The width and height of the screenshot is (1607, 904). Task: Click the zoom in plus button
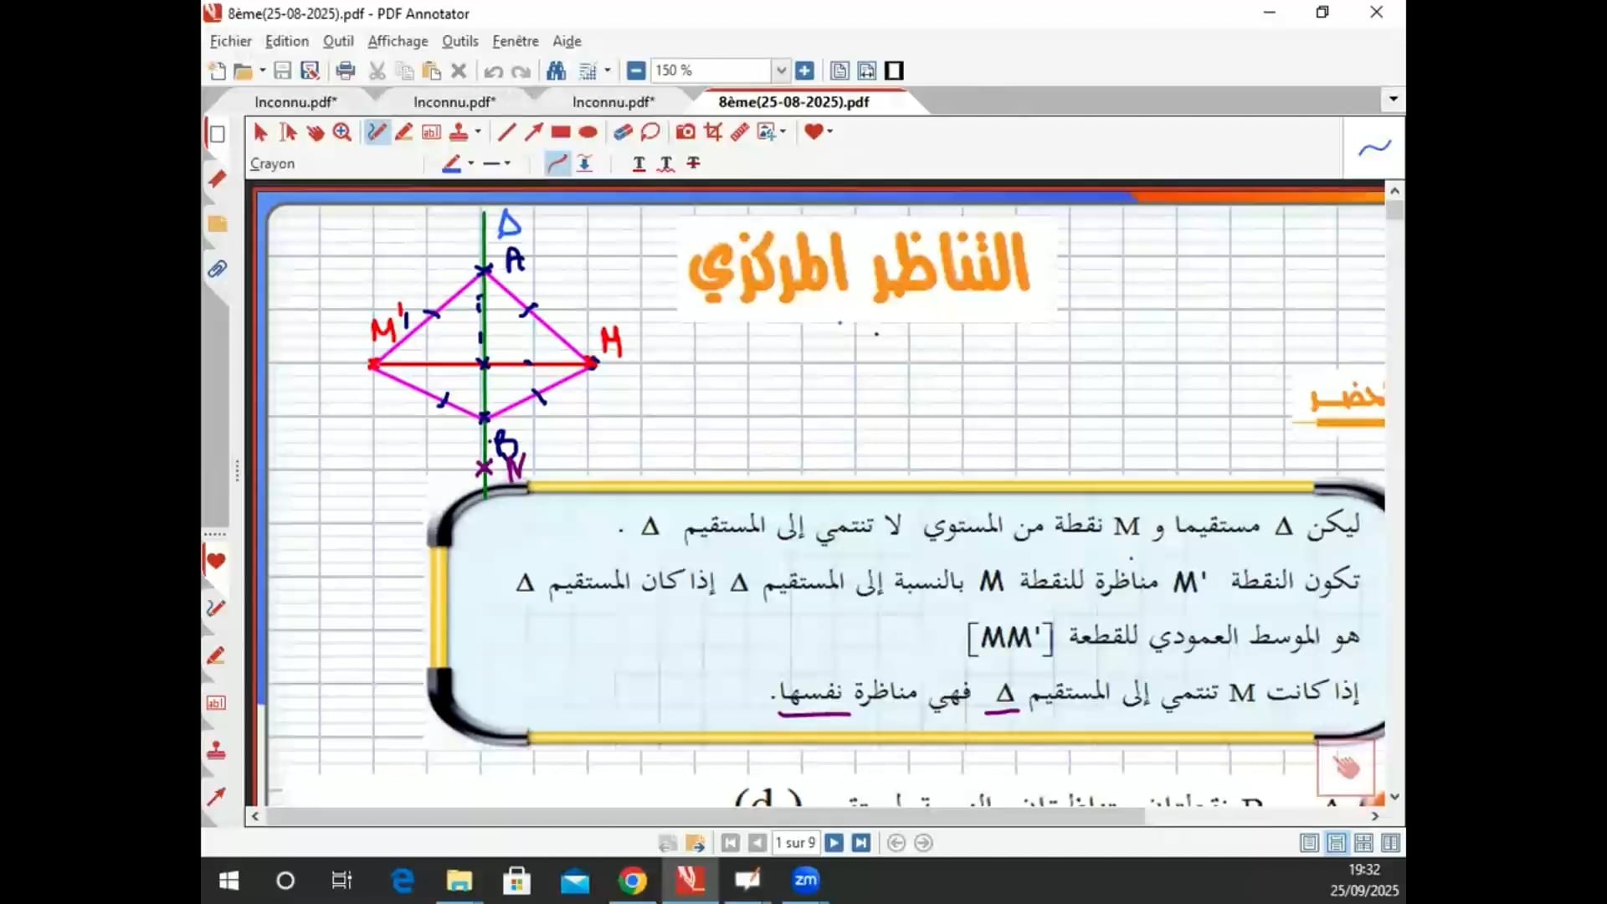(804, 71)
